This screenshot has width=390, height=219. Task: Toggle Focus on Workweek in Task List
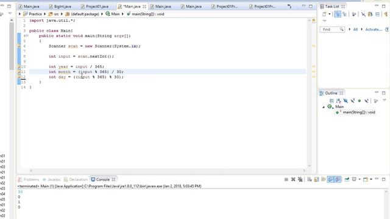(354, 15)
